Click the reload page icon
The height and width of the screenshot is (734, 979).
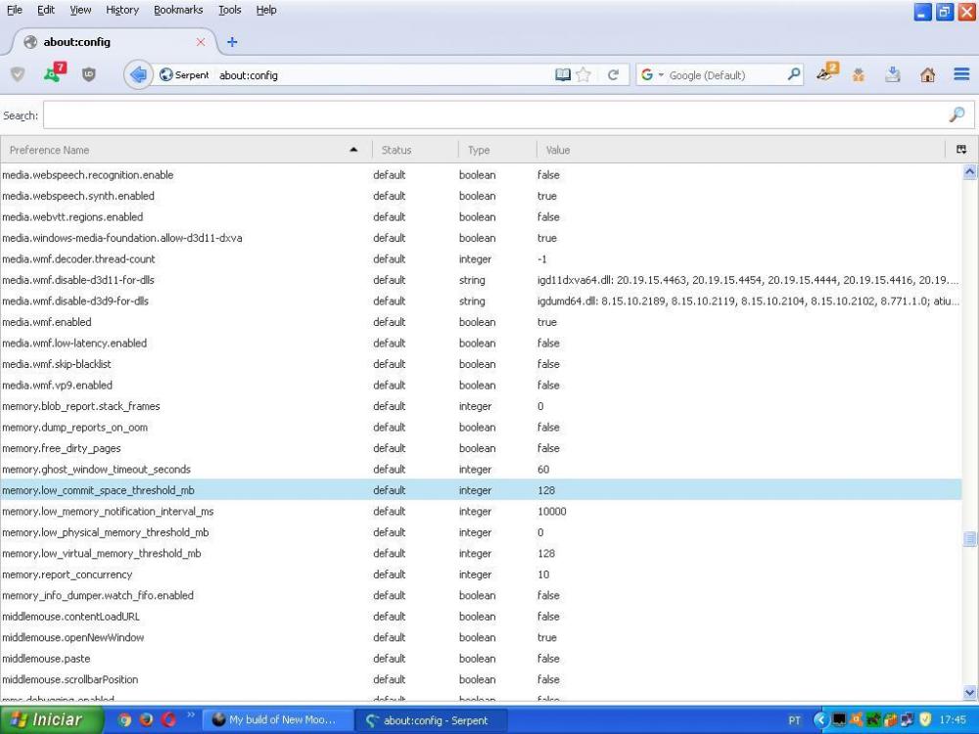613,74
